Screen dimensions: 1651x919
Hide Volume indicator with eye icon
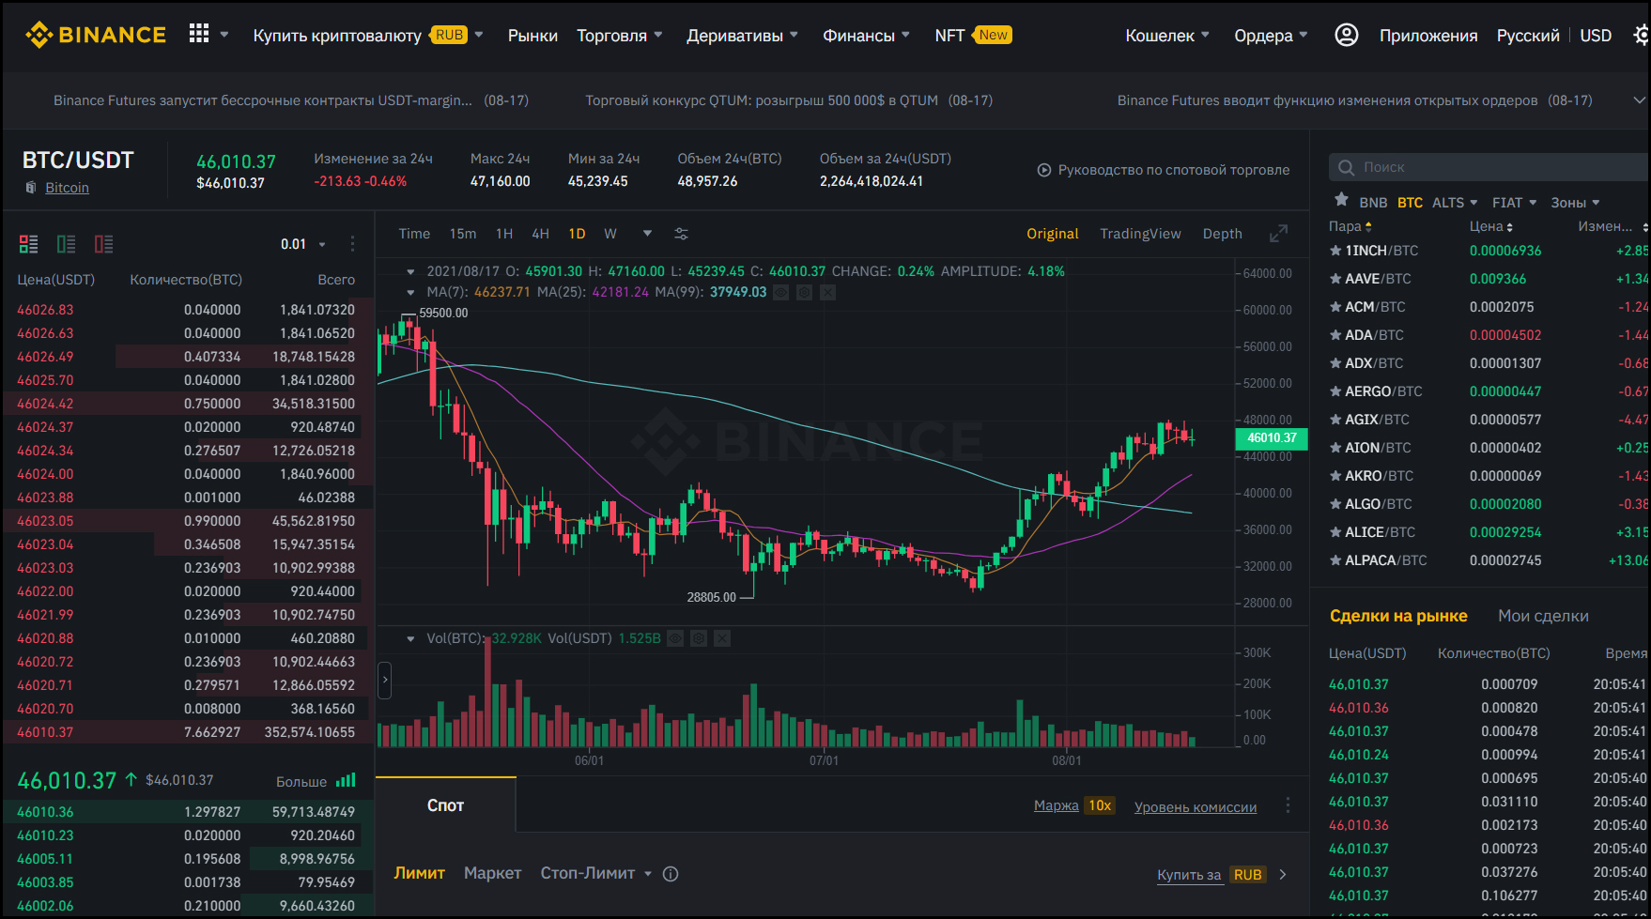click(x=675, y=638)
